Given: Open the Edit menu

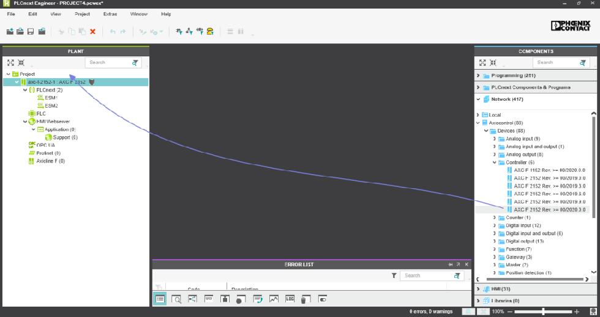Looking at the screenshot, I should 32,14.
